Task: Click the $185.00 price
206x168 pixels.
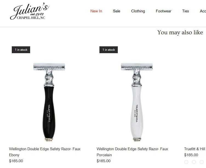Action: (x=191, y=155)
